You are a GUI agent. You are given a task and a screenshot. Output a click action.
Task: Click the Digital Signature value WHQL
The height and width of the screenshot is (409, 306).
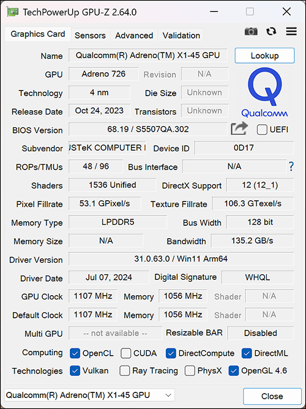coord(258,277)
